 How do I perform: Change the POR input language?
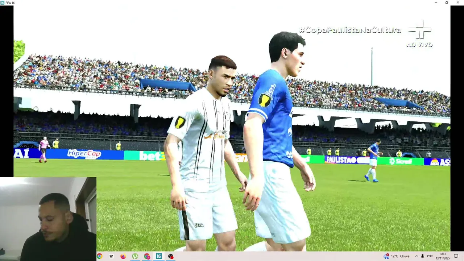[430, 256]
